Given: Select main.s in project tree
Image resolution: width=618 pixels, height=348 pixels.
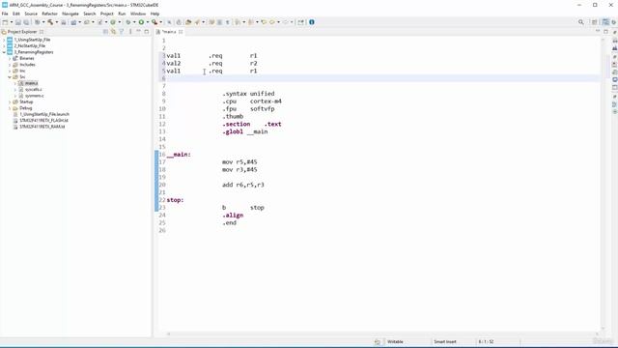Looking at the screenshot, I should click(31, 83).
